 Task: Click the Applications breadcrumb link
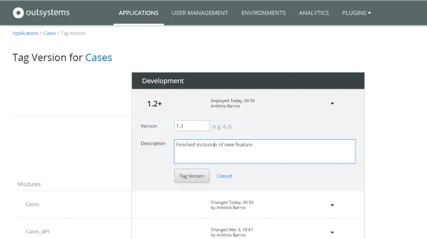point(26,33)
